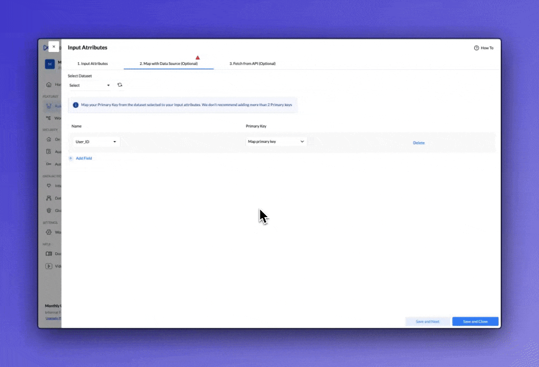Select the 2. Map with Data Source tab

[x=168, y=64]
